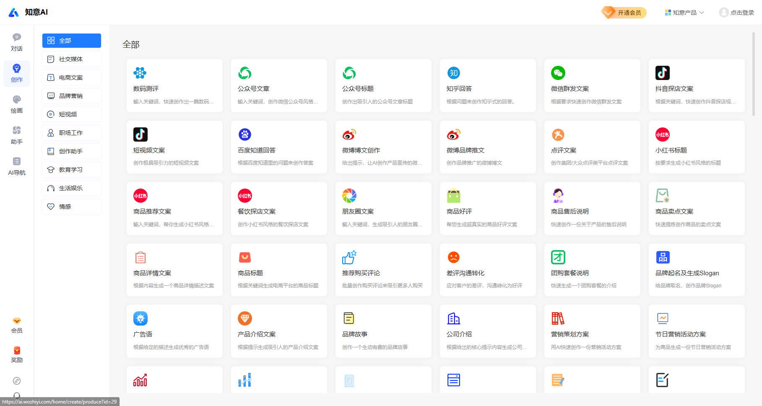Click the 抖音探店文案 TikTok icon
Image resolution: width=762 pixels, height=406 pixels.
point(662,73)
